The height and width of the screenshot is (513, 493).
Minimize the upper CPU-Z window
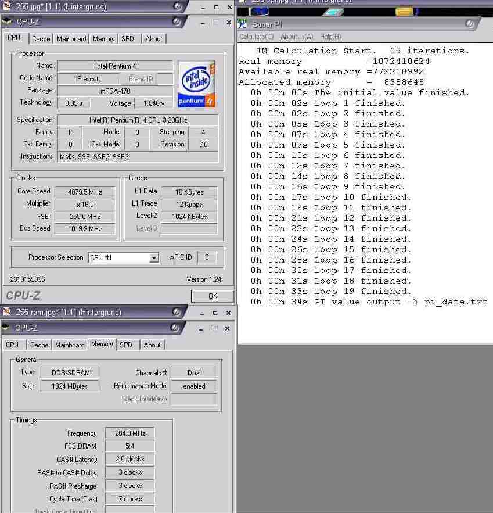click(x=203, y=23)
